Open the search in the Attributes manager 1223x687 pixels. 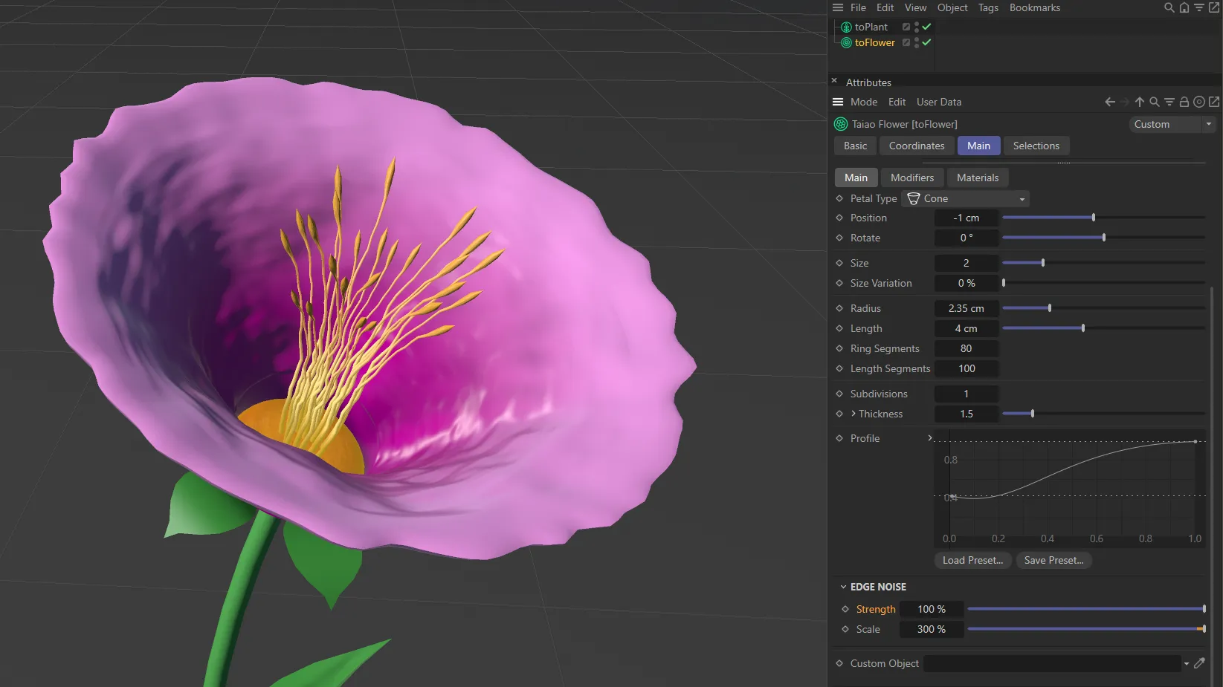coord(1154,102)
